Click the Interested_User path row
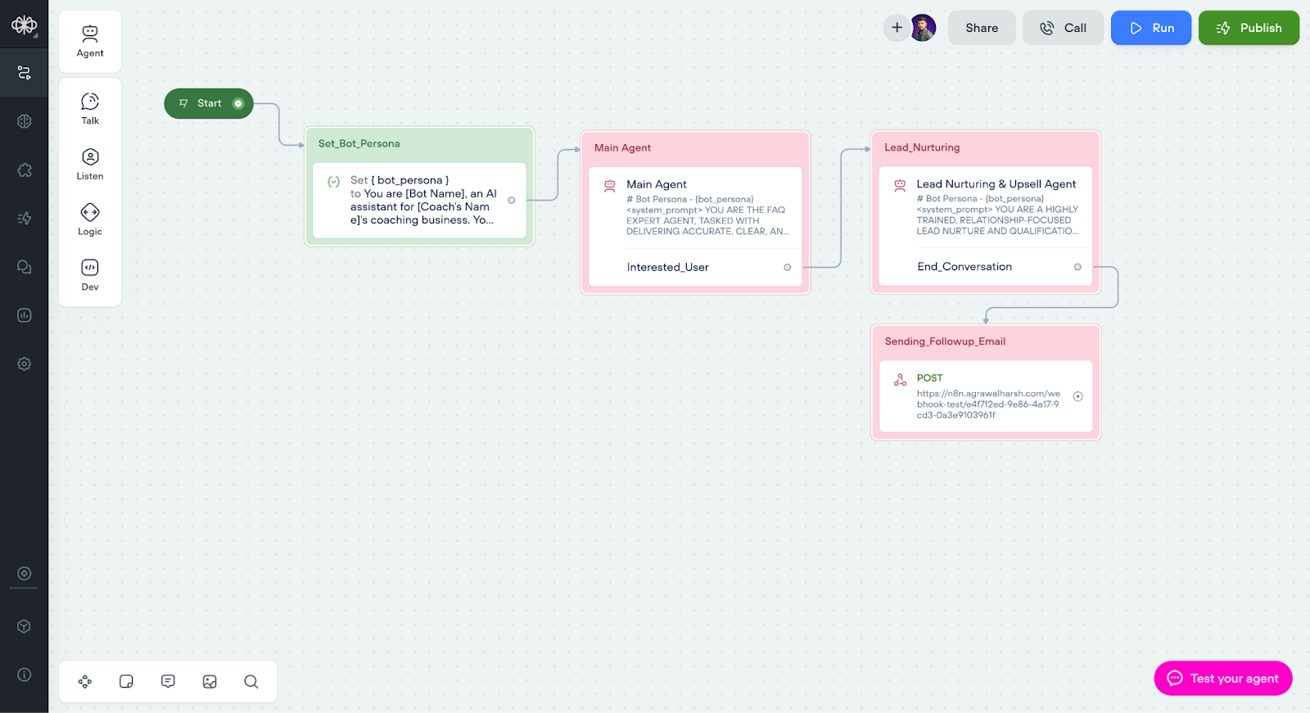This screenshot has width=1310, height=713. [x=695, y=267]
